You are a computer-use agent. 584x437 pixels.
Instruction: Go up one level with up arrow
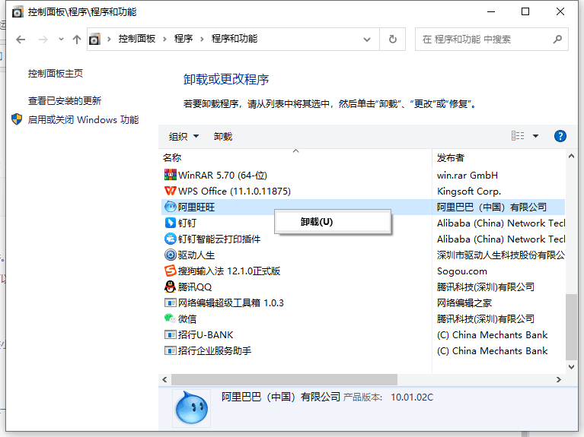point(77,39)
